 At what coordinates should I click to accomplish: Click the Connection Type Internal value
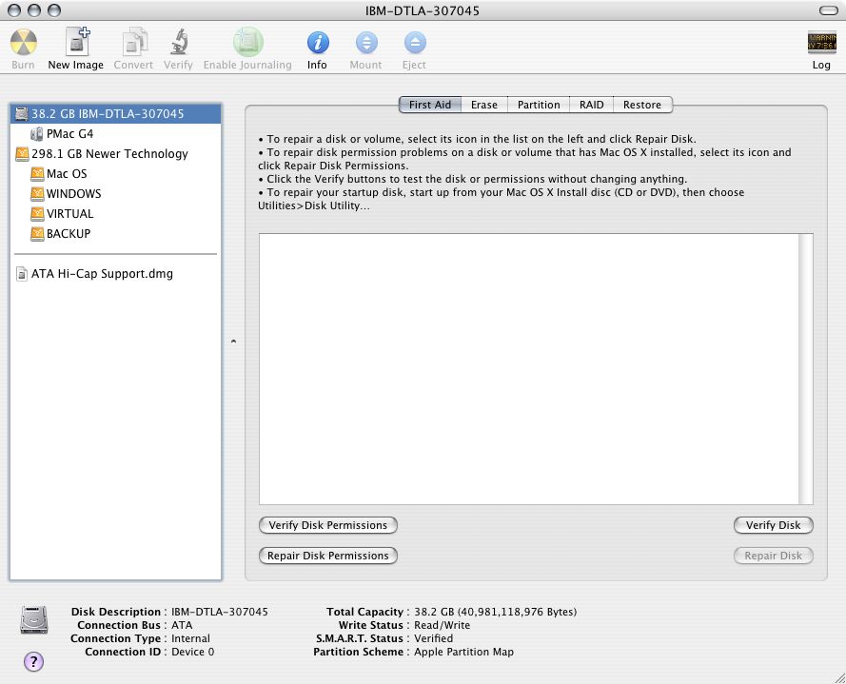point(190,638)
